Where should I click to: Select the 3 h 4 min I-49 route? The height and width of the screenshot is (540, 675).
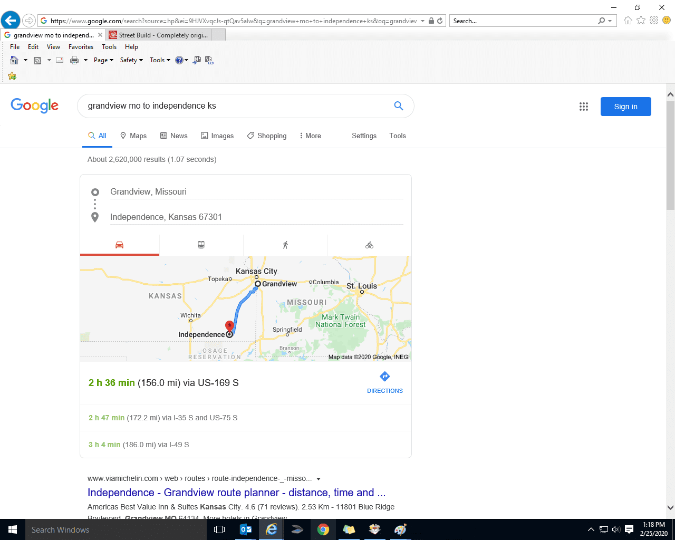tap(246, 445)
